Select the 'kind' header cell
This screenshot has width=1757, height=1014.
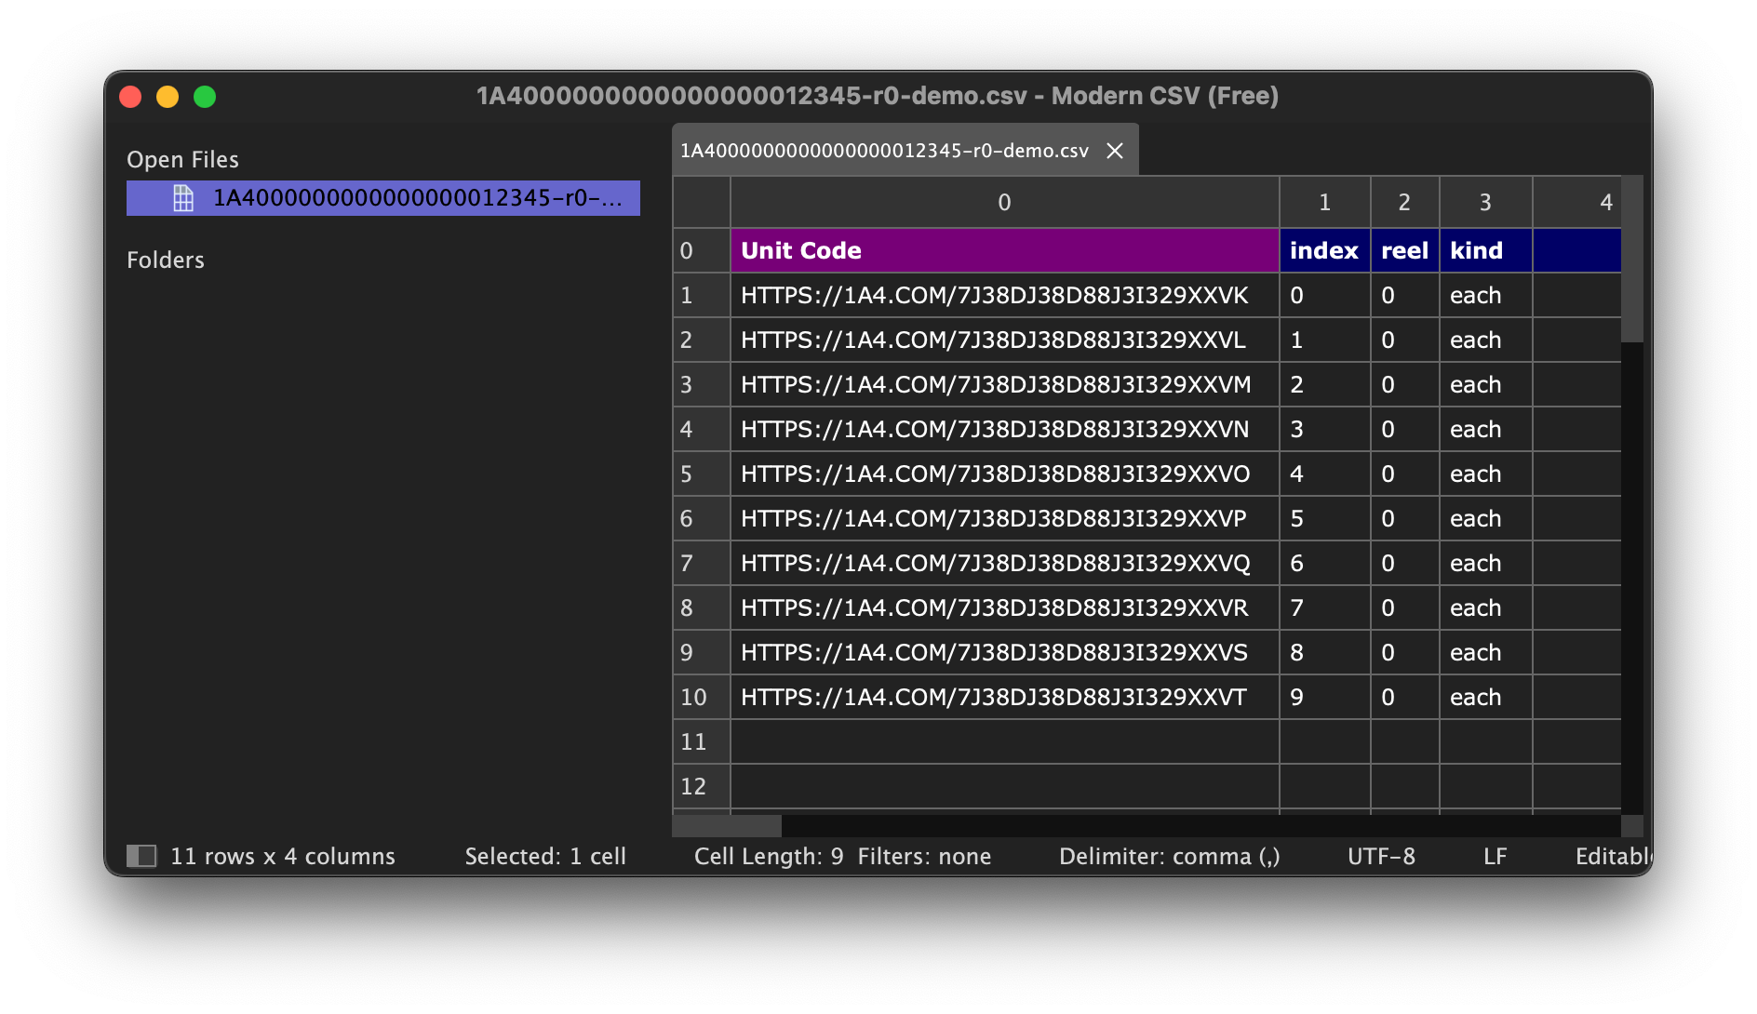point(1484,250)
